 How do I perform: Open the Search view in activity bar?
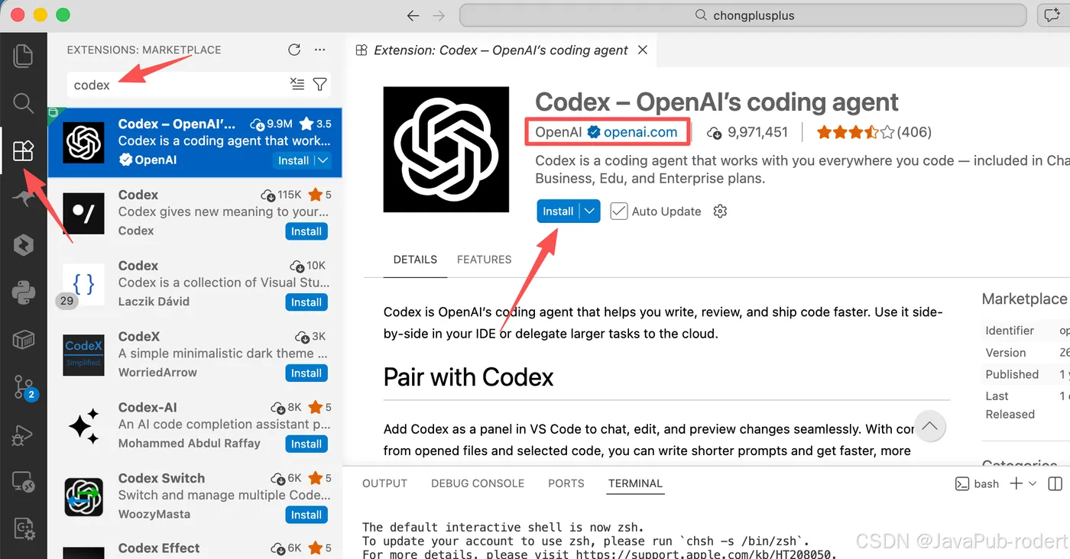24,103
